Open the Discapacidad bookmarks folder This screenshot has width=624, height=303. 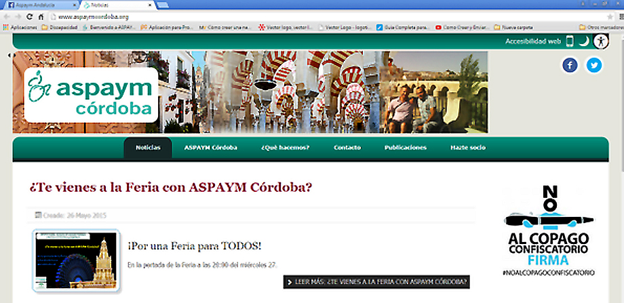[x=60, y=27]
